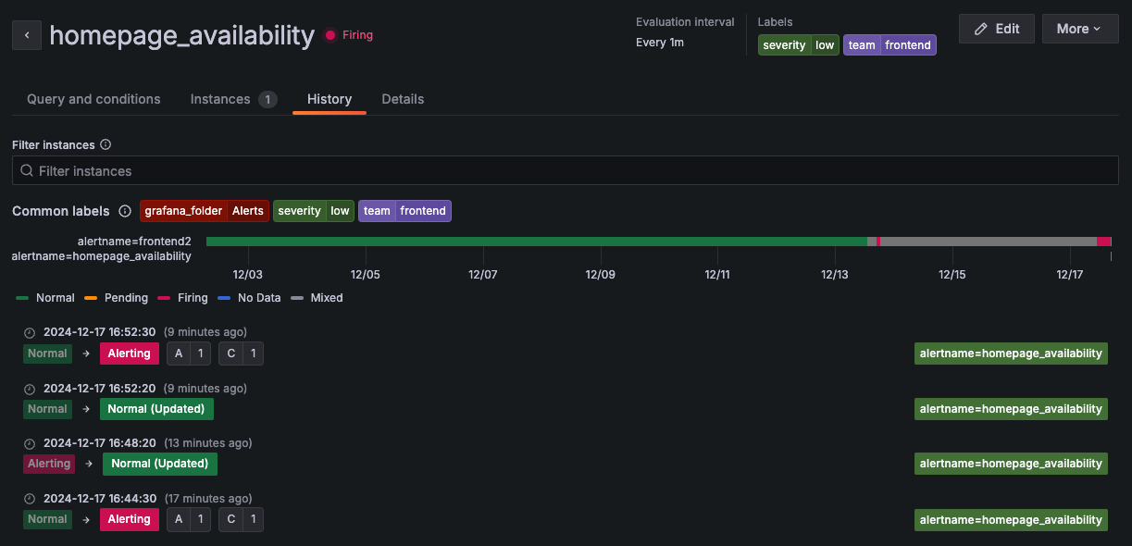This screenshot has width=1132, height=546.
Task: Toggle the Normal state legend filter
Action: (43, 298)
